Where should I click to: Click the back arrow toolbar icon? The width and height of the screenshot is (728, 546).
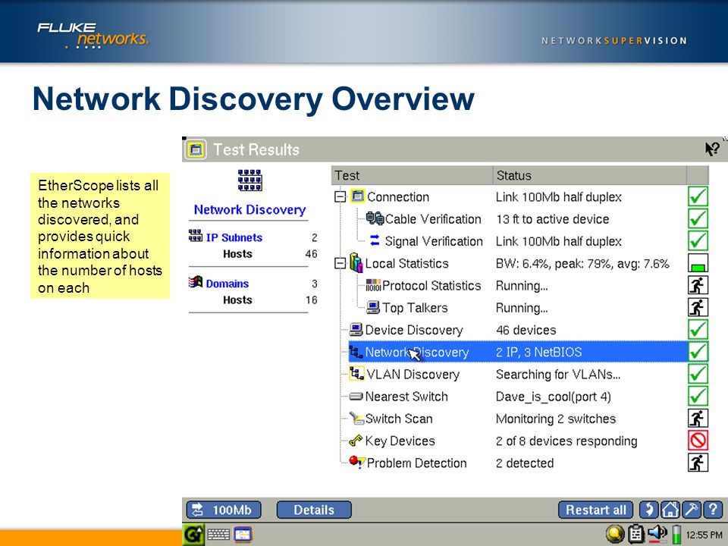[x=648, y=510]
